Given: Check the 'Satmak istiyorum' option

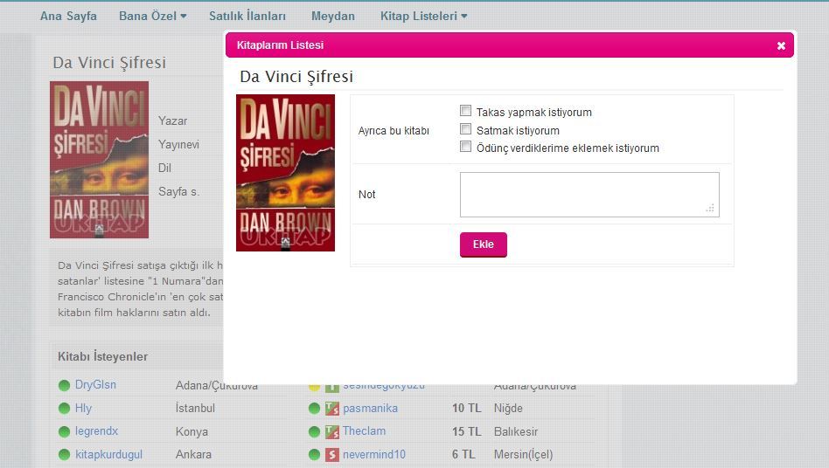Looking at the screenshot, I should (466, 130).
